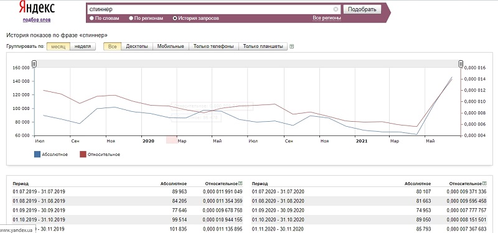Click the relative value 0,000 009 371 336
The image size is (498, 233).
pos(466,192)
